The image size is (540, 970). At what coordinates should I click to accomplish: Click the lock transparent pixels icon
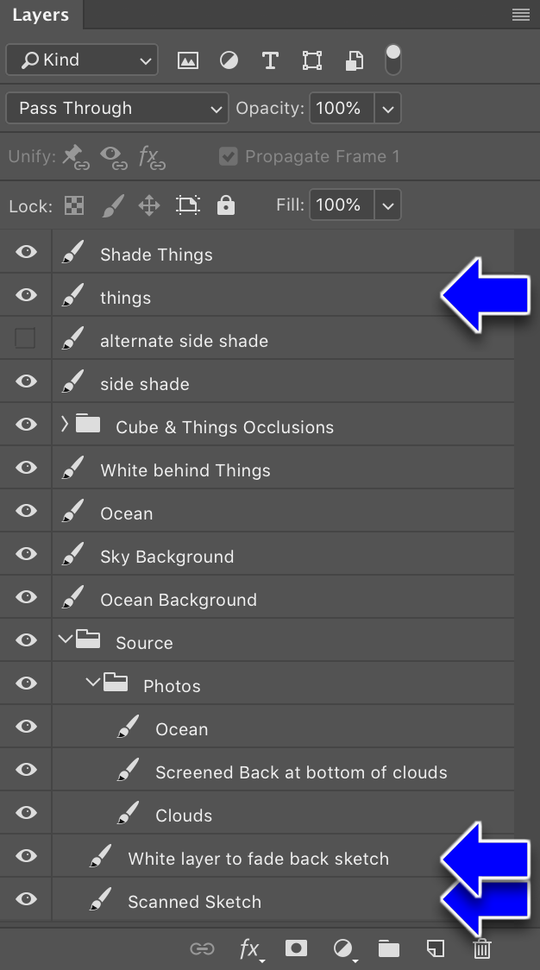pyautogui.click(x=74, y=205)
